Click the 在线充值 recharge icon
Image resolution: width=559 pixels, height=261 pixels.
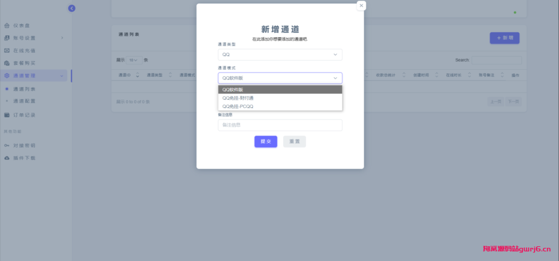[x=7, y=51]
